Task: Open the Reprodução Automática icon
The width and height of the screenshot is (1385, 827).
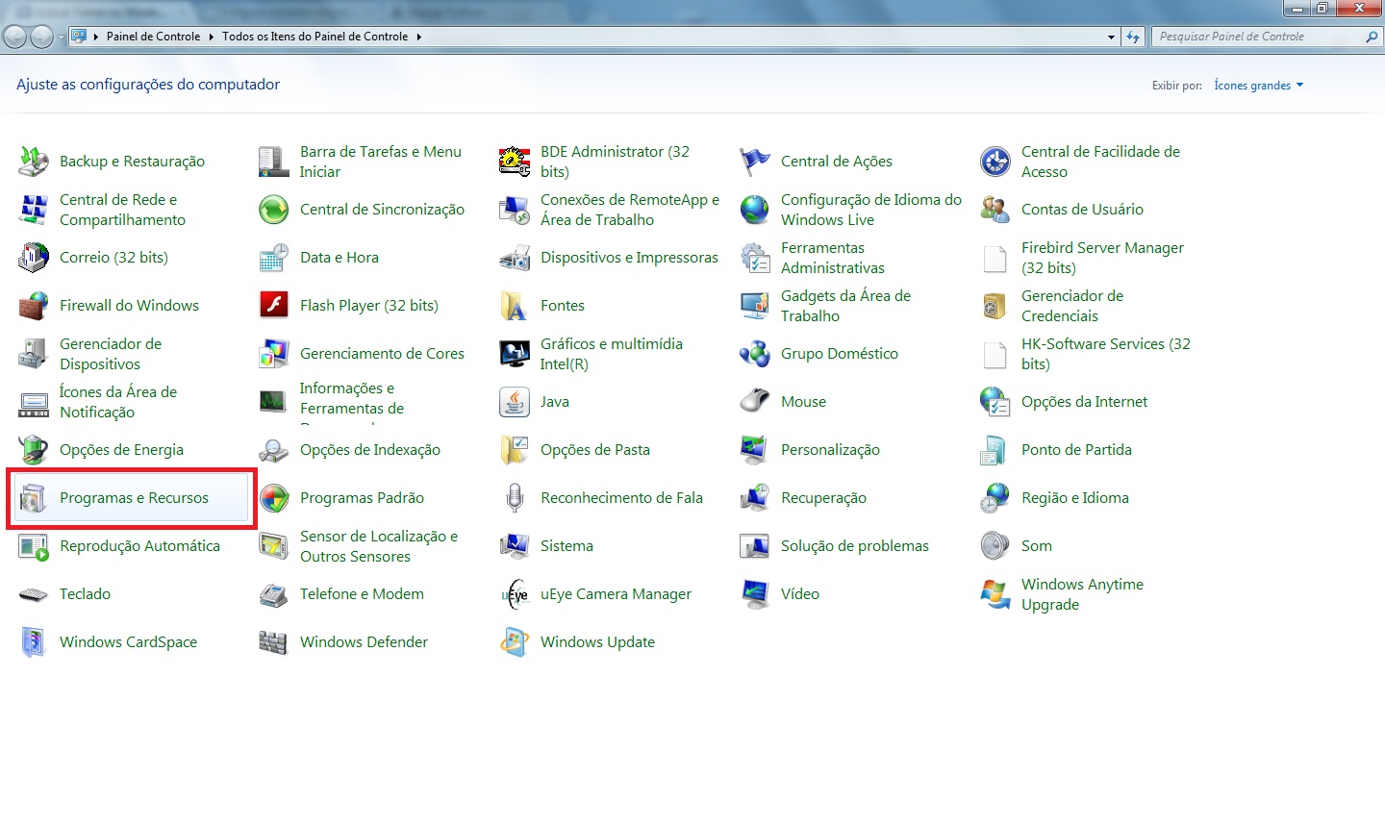Action: (34, 546)
